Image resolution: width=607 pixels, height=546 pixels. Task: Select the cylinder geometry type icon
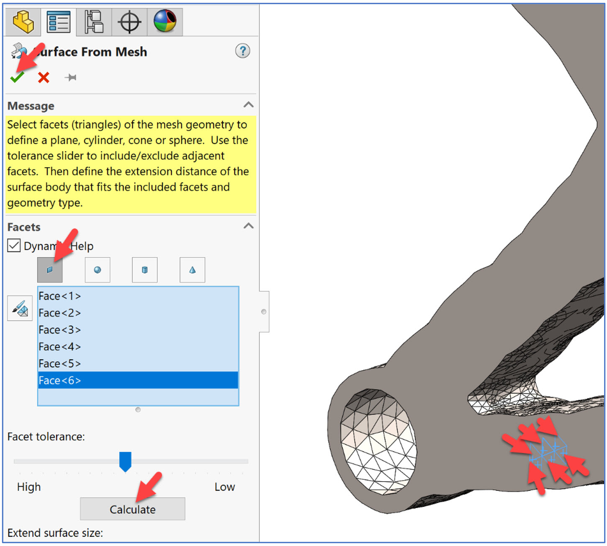pyautogui.click(x=144, y=270)
